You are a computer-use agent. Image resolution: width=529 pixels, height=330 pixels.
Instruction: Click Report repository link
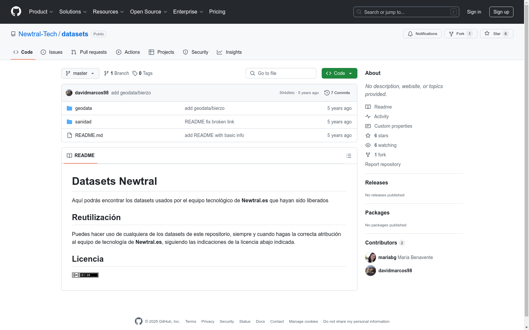point(383,164)
